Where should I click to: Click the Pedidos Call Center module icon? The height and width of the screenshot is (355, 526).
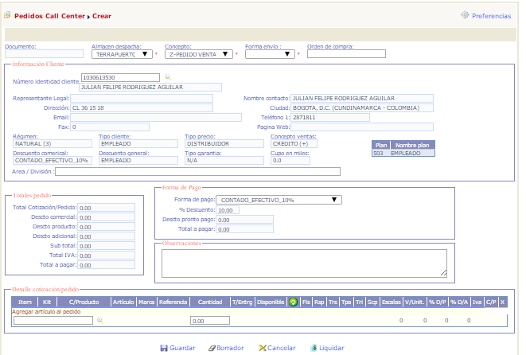8,15
